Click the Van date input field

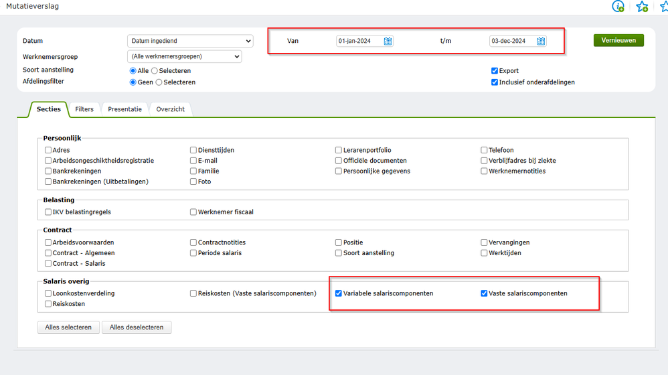(359, 41)
